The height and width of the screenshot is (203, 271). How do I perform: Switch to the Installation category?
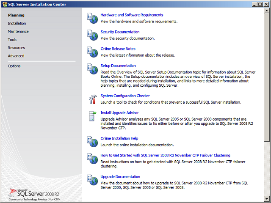tap(17, 23)
